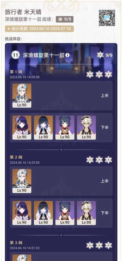Open blue-haired fur-collar character in 第 2 间 下半
Image resolution: width=122 pixels, height=261 pixels.
[43, 213]
